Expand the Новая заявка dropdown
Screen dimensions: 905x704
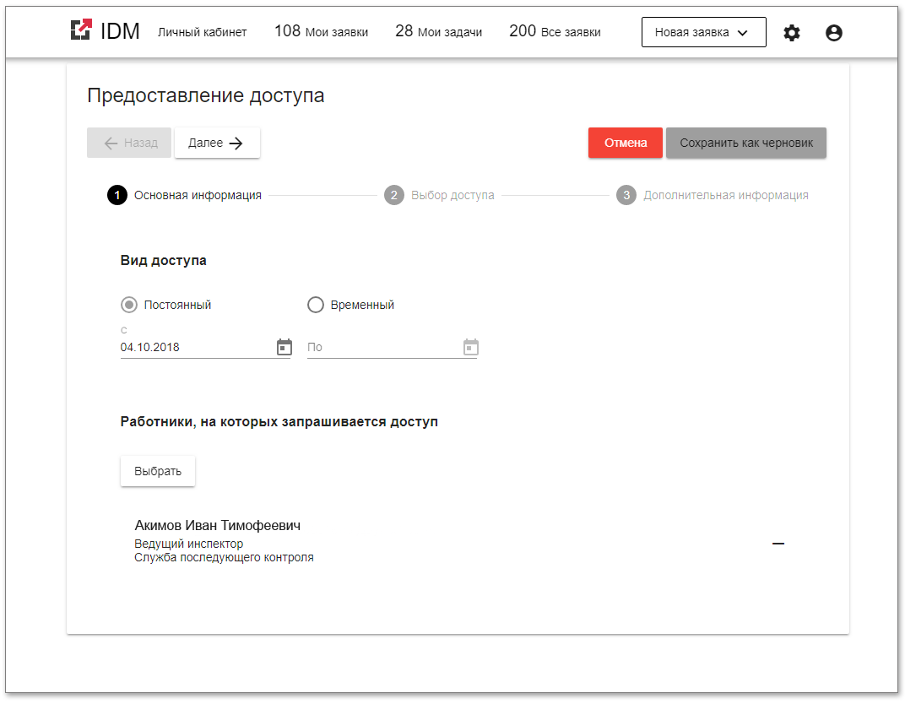click(x=703, y=32)
